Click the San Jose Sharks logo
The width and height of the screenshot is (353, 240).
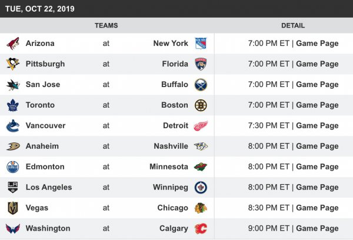13,85
